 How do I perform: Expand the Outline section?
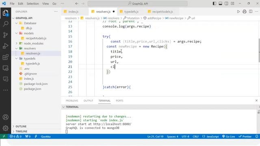pos(21,126)
